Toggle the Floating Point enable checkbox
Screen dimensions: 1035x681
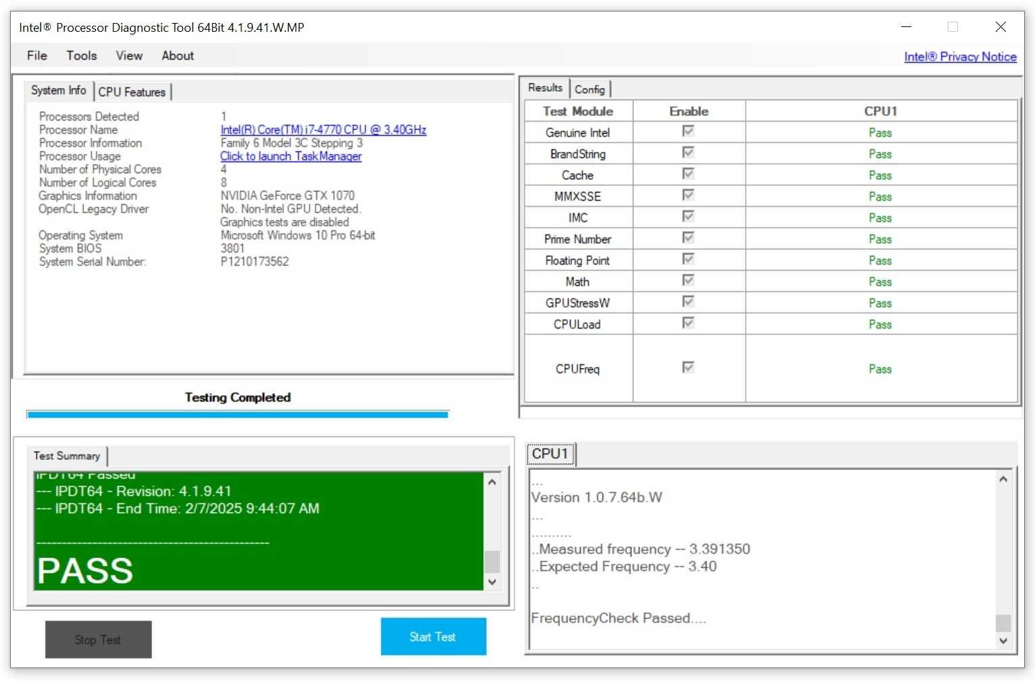(x=688, y=259)
